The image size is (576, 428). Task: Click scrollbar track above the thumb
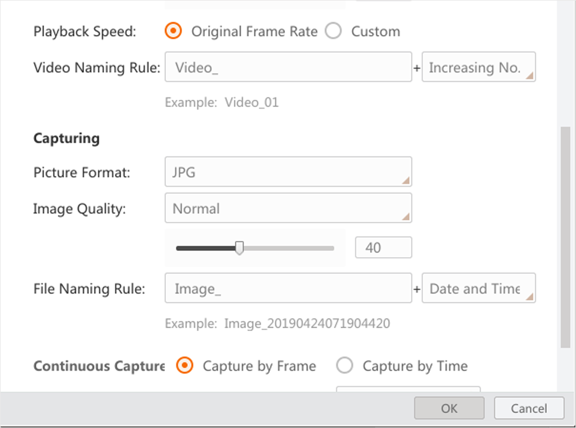click(x=565, y=61)
